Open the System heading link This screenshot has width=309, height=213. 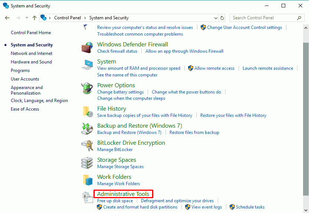click(106, 62)
